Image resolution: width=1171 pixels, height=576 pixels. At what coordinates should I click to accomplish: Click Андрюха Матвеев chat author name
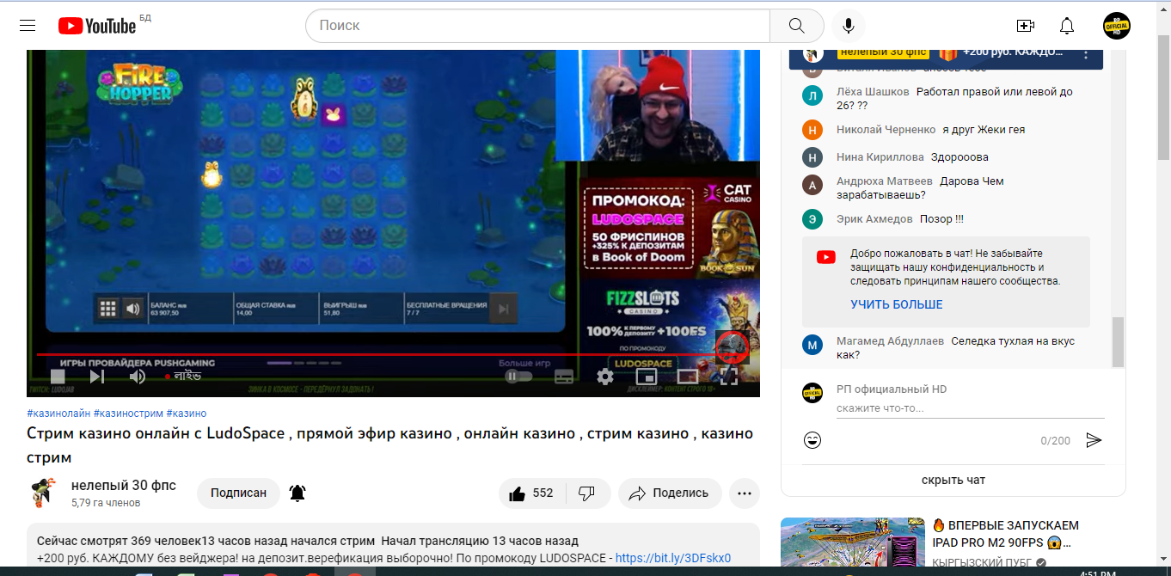click(x=884, y=181)
